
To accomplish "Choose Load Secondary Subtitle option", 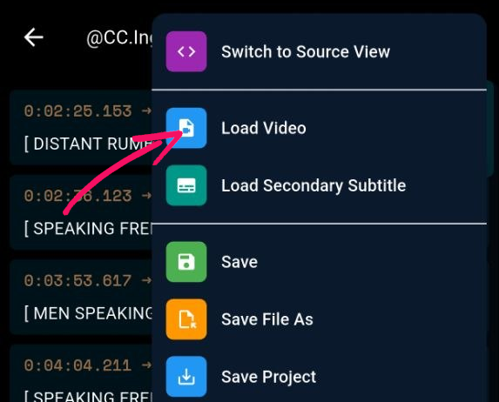I will click(320, 185).
